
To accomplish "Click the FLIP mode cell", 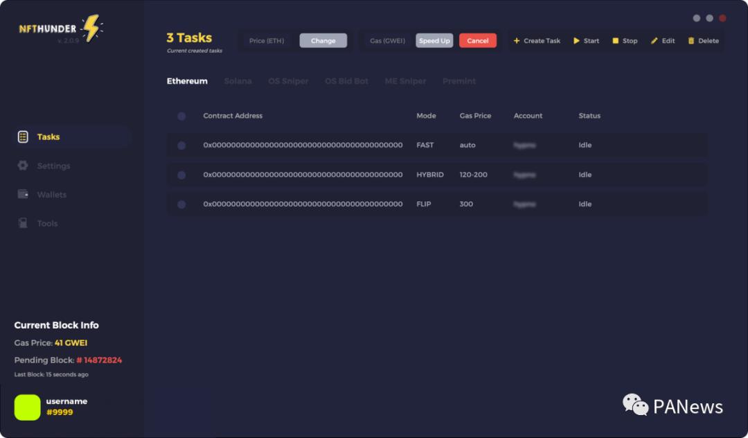I will pos(424,204).
